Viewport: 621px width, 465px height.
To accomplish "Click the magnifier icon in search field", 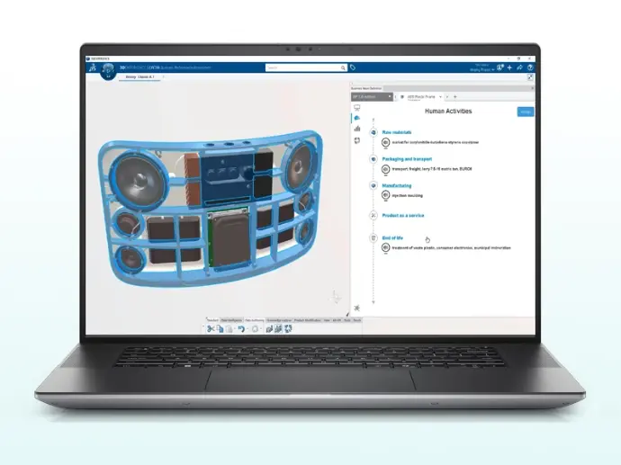I will coord(343,68).
